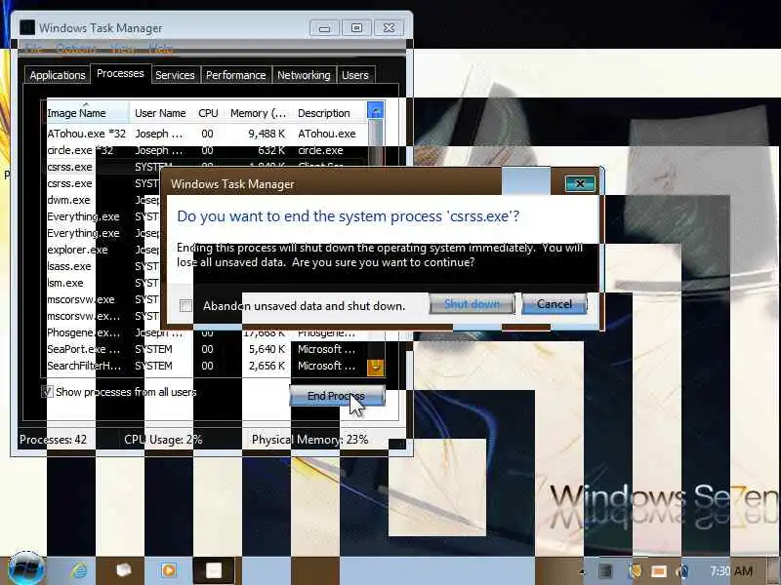Image resolution: width=781 pixels, height=585 pixels.
Task: Select the Processes tab
Action: click(x=120, y=74)
